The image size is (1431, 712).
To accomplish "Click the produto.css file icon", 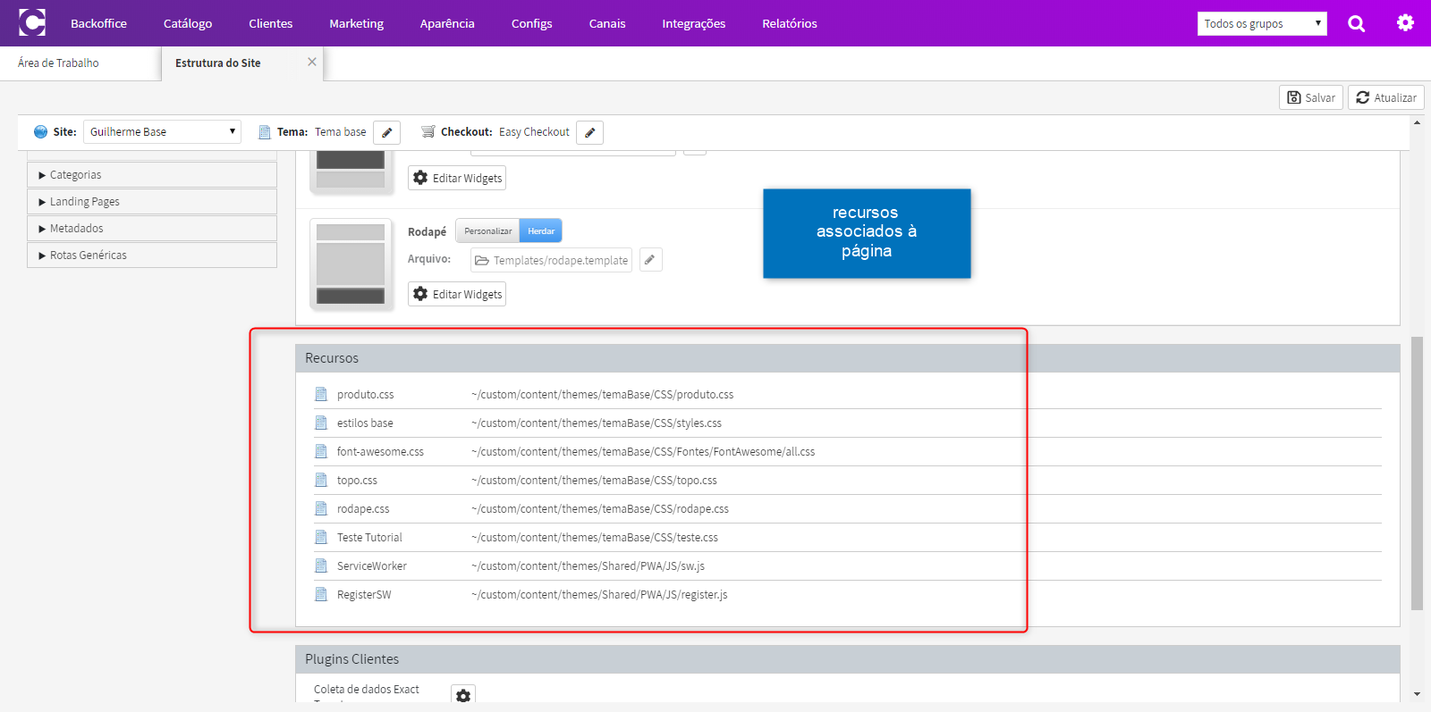I will coord(321,394).
